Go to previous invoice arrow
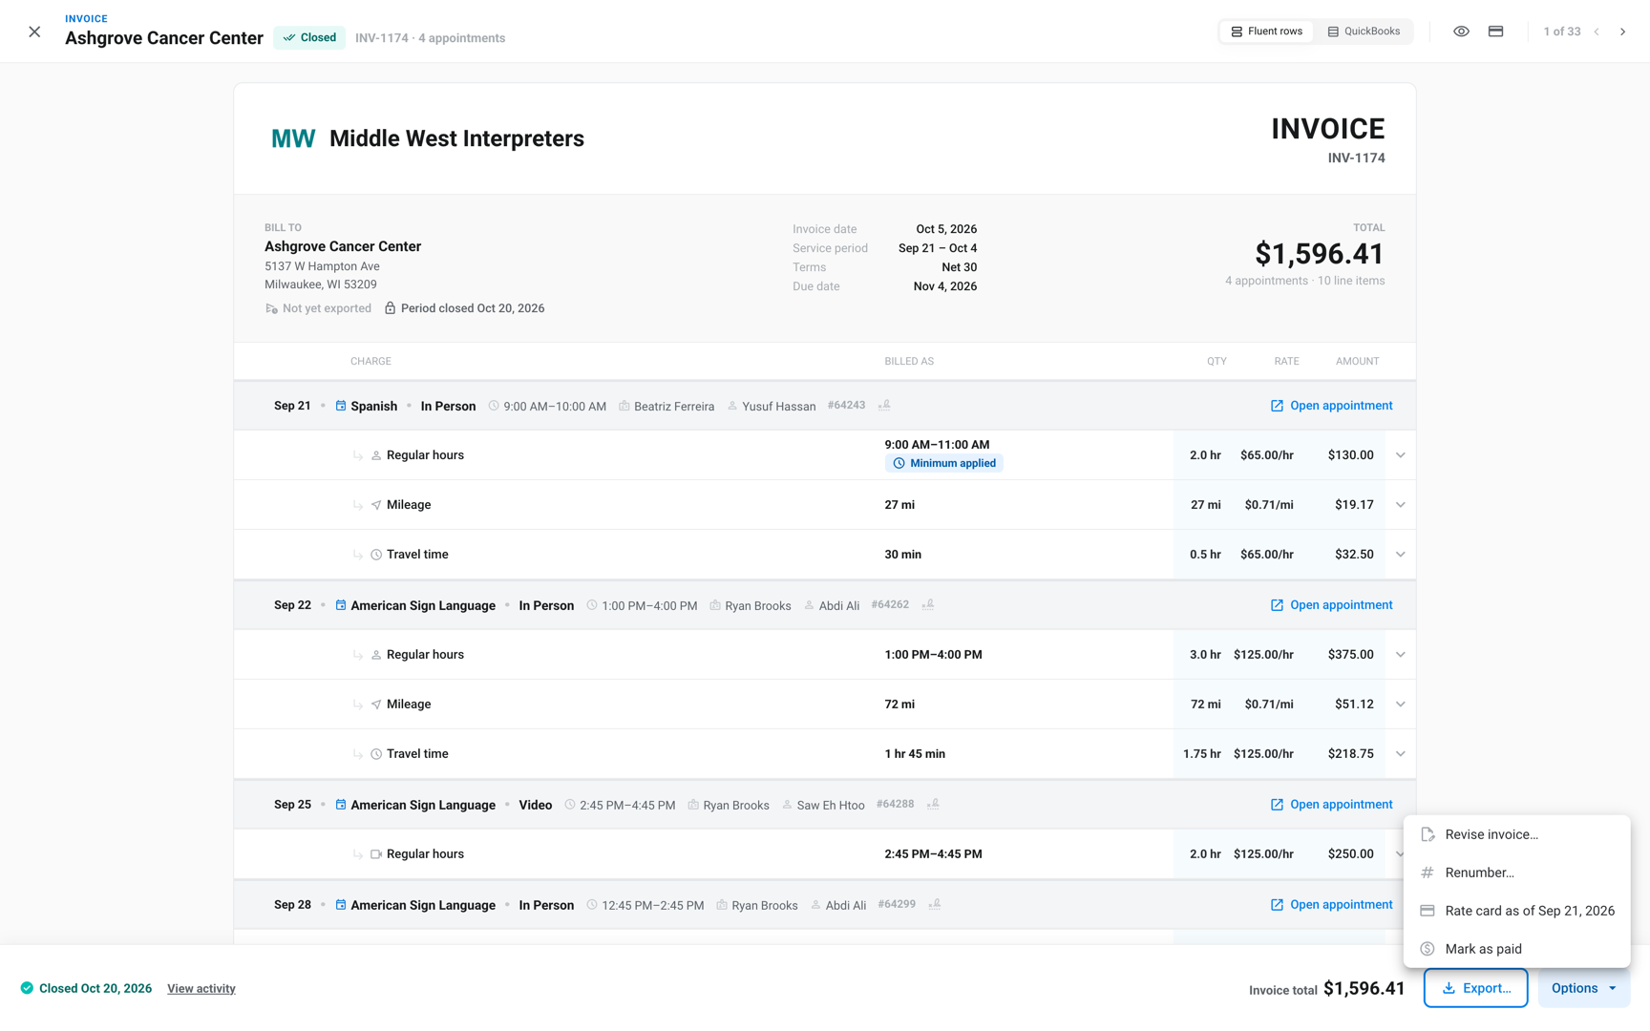 (x=1597, y=32)
